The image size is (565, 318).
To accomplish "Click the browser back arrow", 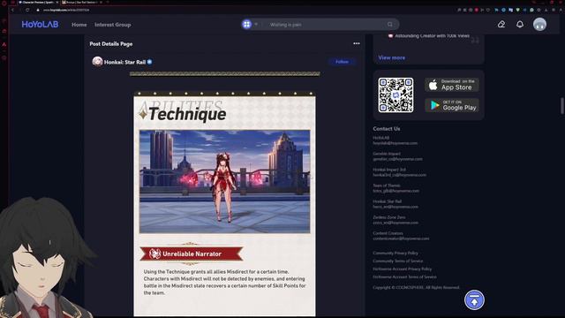I will [13, 10].
